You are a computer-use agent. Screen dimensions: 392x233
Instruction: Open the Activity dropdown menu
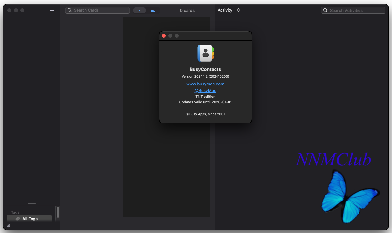point(229,10)
